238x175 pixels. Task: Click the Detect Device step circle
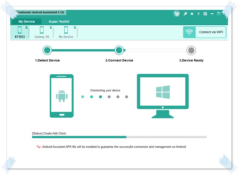[x=47, y=50]
